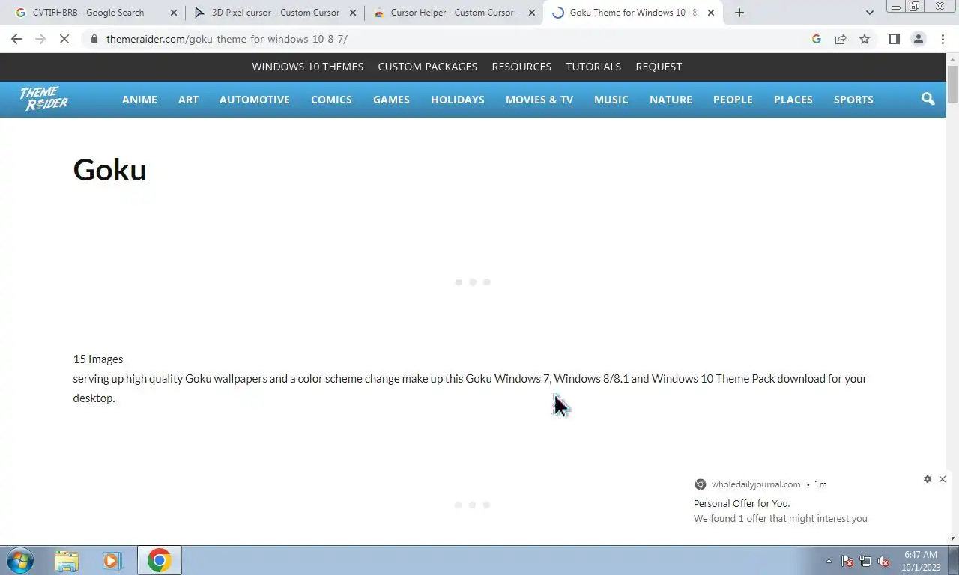Browse Holidays category

[x=458, y=100]
